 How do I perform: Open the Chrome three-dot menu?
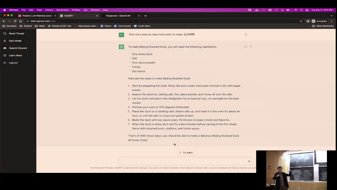tap(332, 21)
